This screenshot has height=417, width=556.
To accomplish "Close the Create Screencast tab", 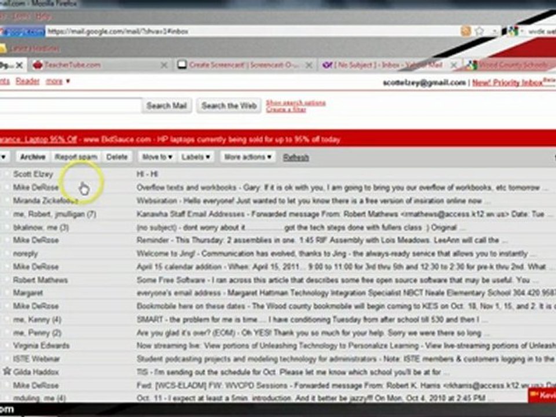I will click(309, 65).
